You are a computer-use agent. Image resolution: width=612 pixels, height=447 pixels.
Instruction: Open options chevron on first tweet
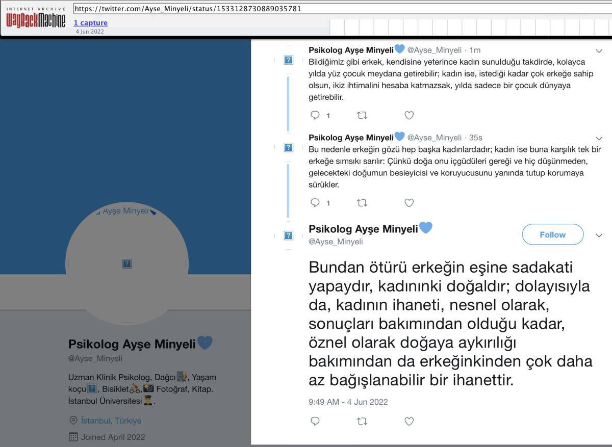click(599, 50)
